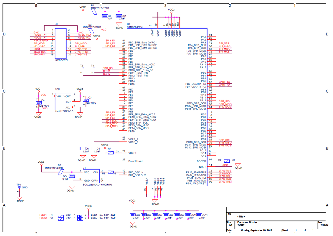The height and width of the screenshot is (236, 333).
Task: Select the PB6_USART1_TX pin name
Action: pos(196,84)
